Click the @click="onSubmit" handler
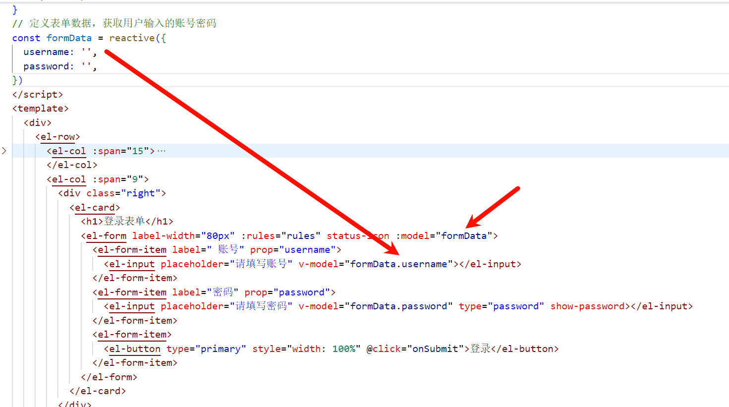The width and height of the screenshot is (729, 407). (416, 349)
